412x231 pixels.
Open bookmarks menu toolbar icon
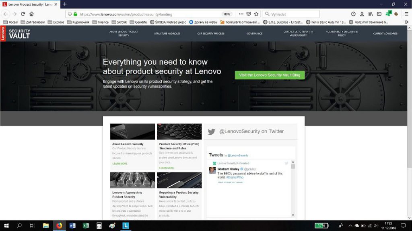point(362,14)
